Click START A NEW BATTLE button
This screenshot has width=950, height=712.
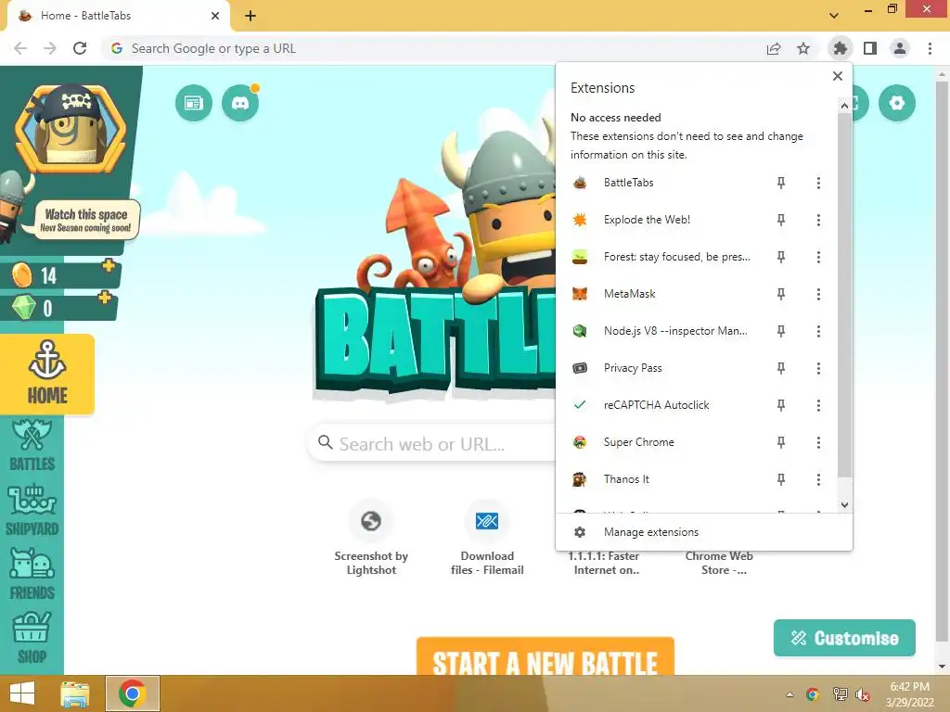pos(546,656)
